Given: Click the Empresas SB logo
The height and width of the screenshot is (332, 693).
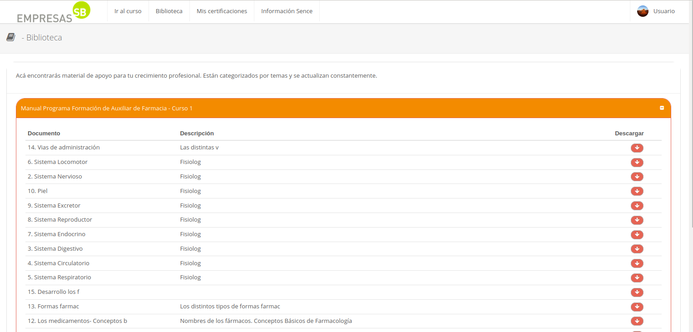Looking at the screenshot, I should [54, 12].
